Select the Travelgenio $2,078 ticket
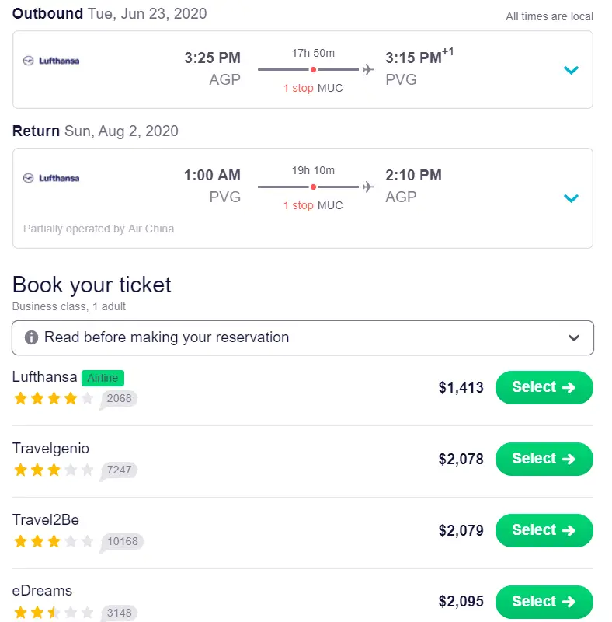612x622 pixels. tap(544, 459)
